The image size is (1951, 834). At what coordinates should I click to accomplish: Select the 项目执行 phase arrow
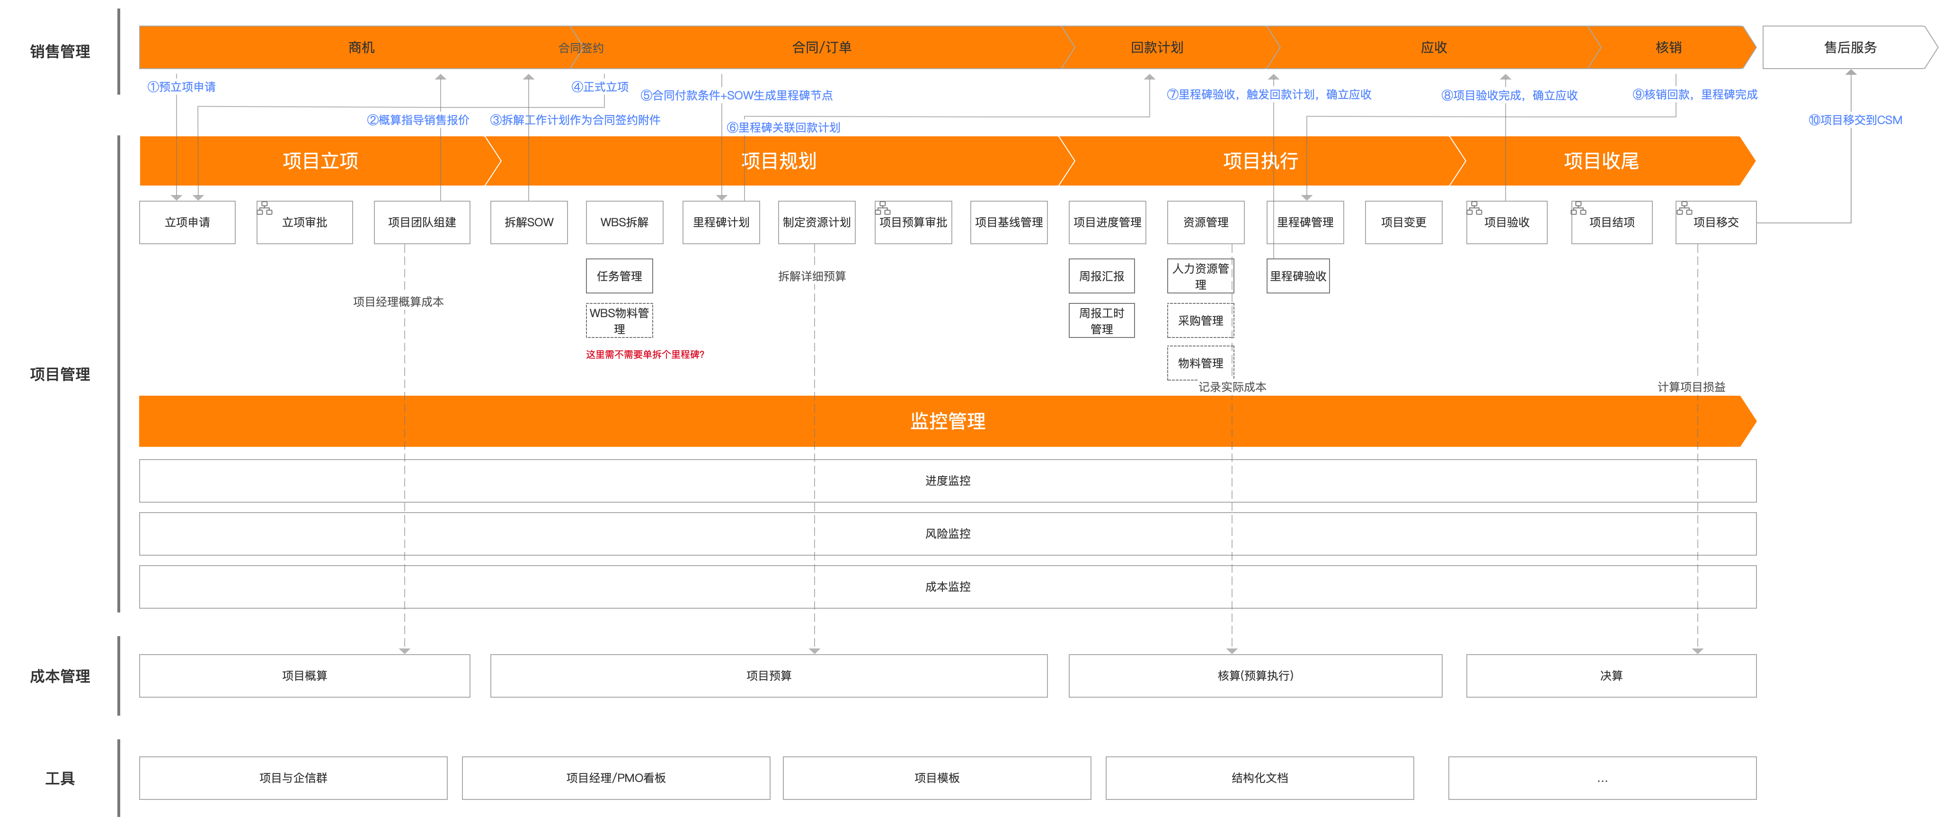(1260, 160)
